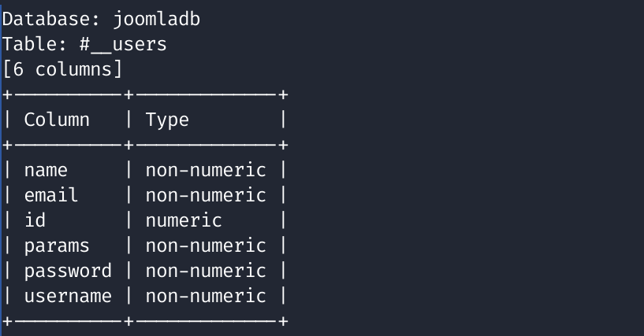Click the #__users table name
Image resolution: width=644 pixels, height=336 pixels.
pos(123,44)
